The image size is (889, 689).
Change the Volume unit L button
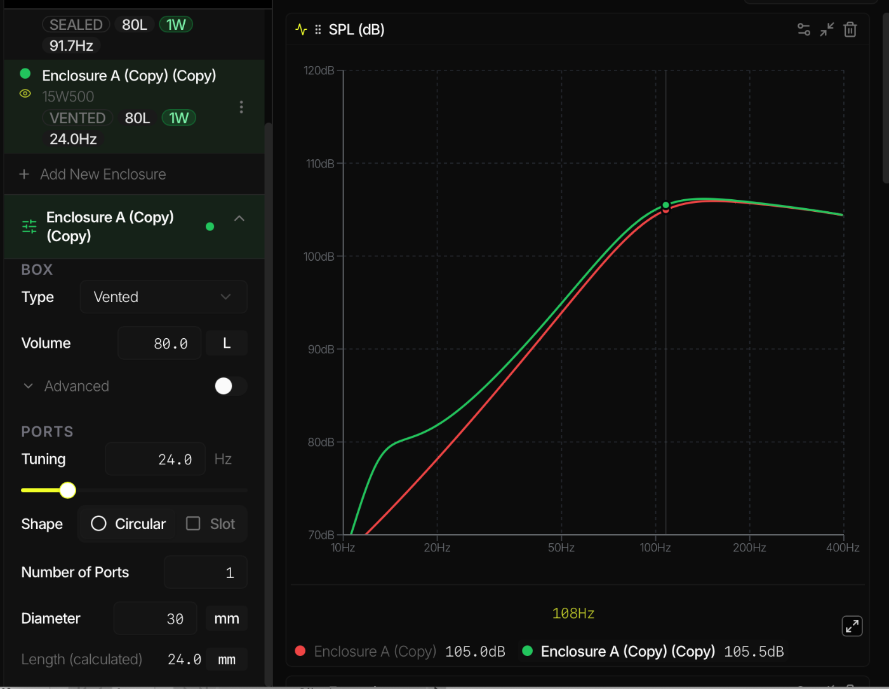point(227,343)
